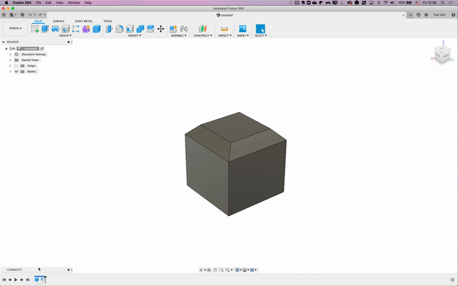
Task: Expand the Bodies node
Action: pos(10,71)
